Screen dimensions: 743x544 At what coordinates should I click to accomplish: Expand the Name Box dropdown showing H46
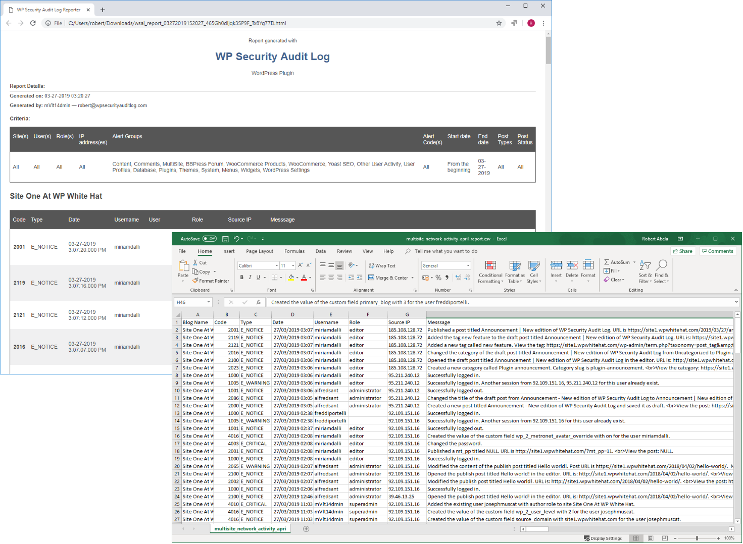click(208, 302)
